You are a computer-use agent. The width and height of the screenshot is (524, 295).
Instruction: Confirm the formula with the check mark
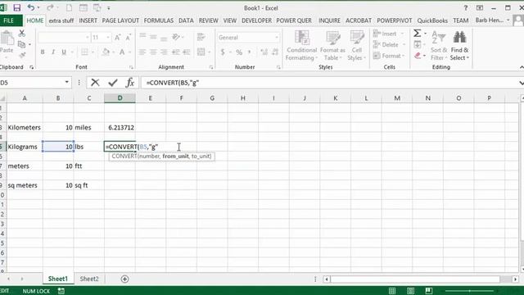coord(113,82)
